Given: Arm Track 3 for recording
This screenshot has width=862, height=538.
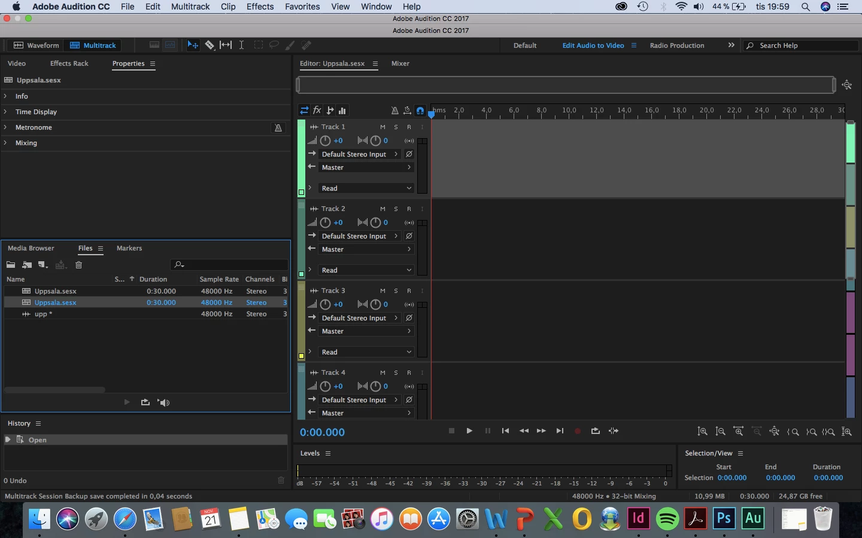Looking at the screenshot, I should point(409,291).
